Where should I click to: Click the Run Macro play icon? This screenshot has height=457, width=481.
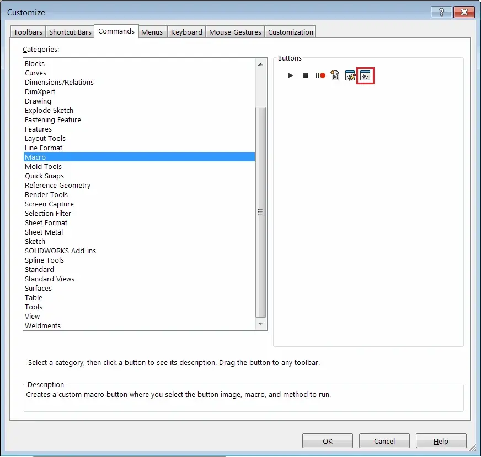[290, 75]
